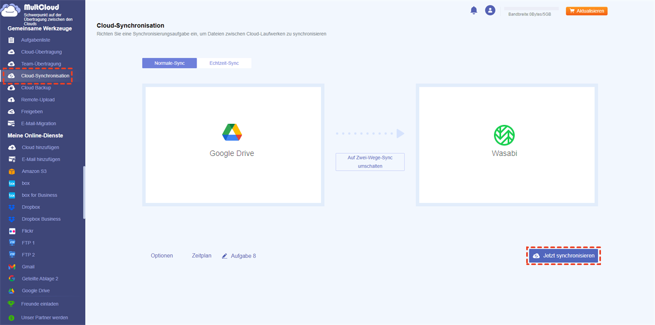Select the Google Drive source box
655x325 pixels.
coord(233,145)
